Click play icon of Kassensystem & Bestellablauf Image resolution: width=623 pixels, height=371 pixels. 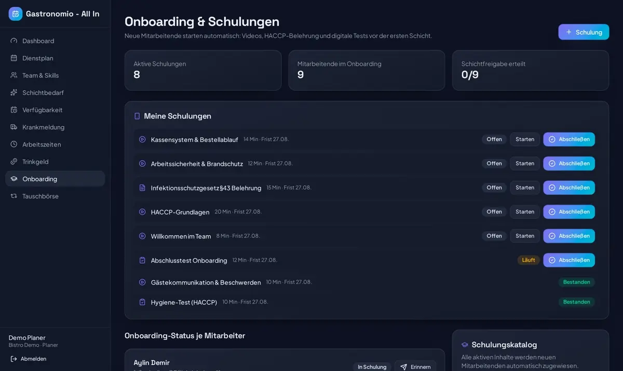142,139
